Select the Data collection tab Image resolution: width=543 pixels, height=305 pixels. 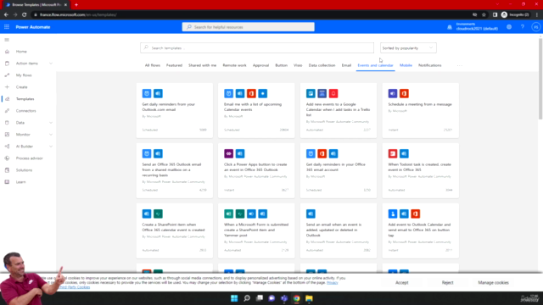point(322,65)
